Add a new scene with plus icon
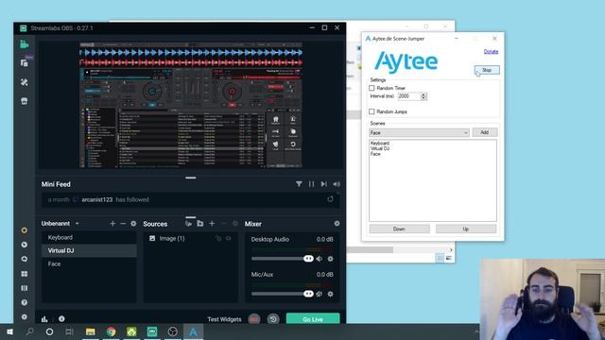 (112, 224)
